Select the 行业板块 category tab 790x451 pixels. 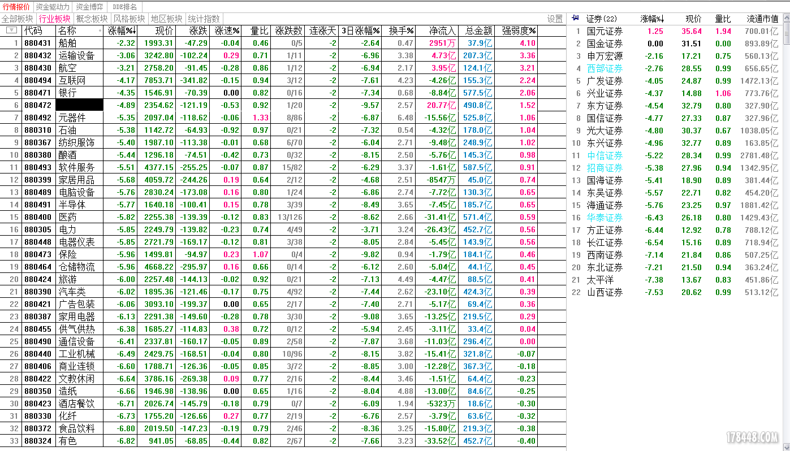[54, 19]
